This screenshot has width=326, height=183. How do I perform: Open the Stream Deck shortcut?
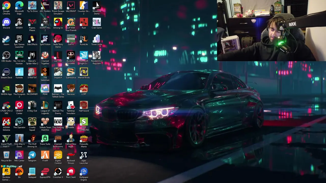tap(6, 73)
